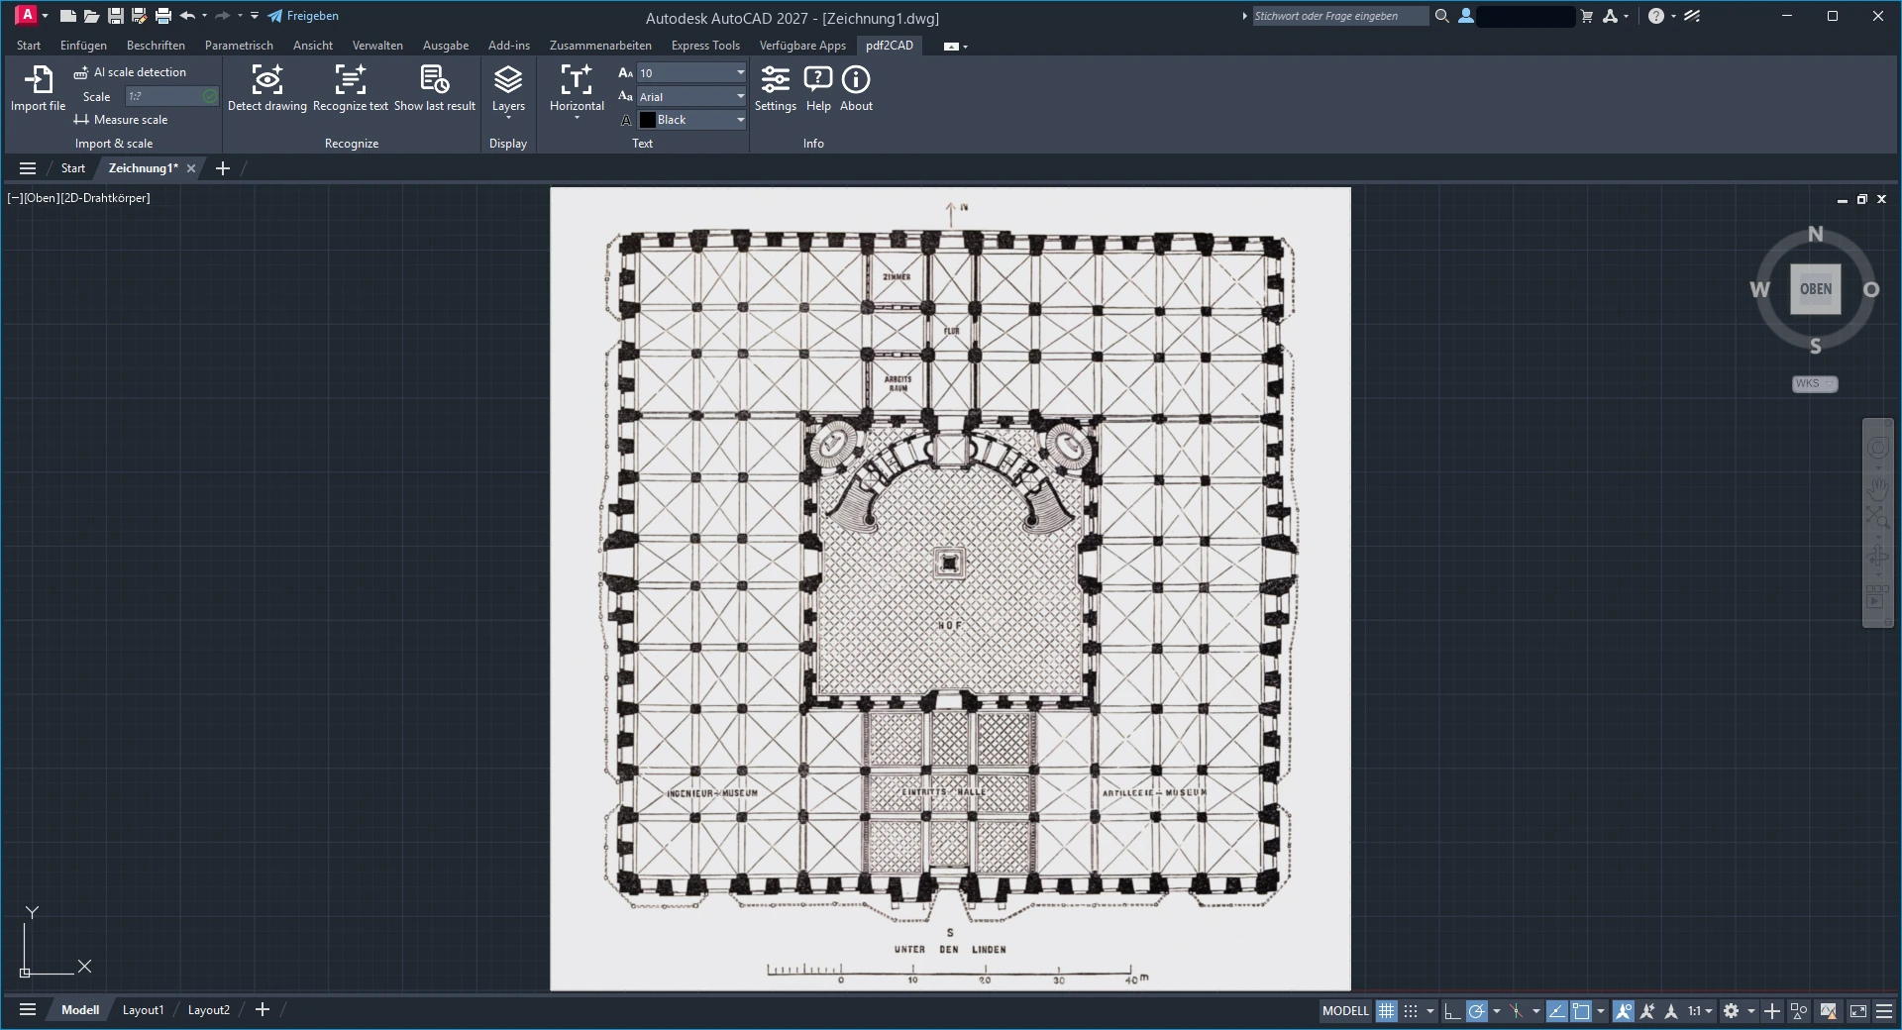Click the Save As icon with pencil
Viewport: 1902px width, 1030px height.
pyautogui.click(x=140, y=16)
